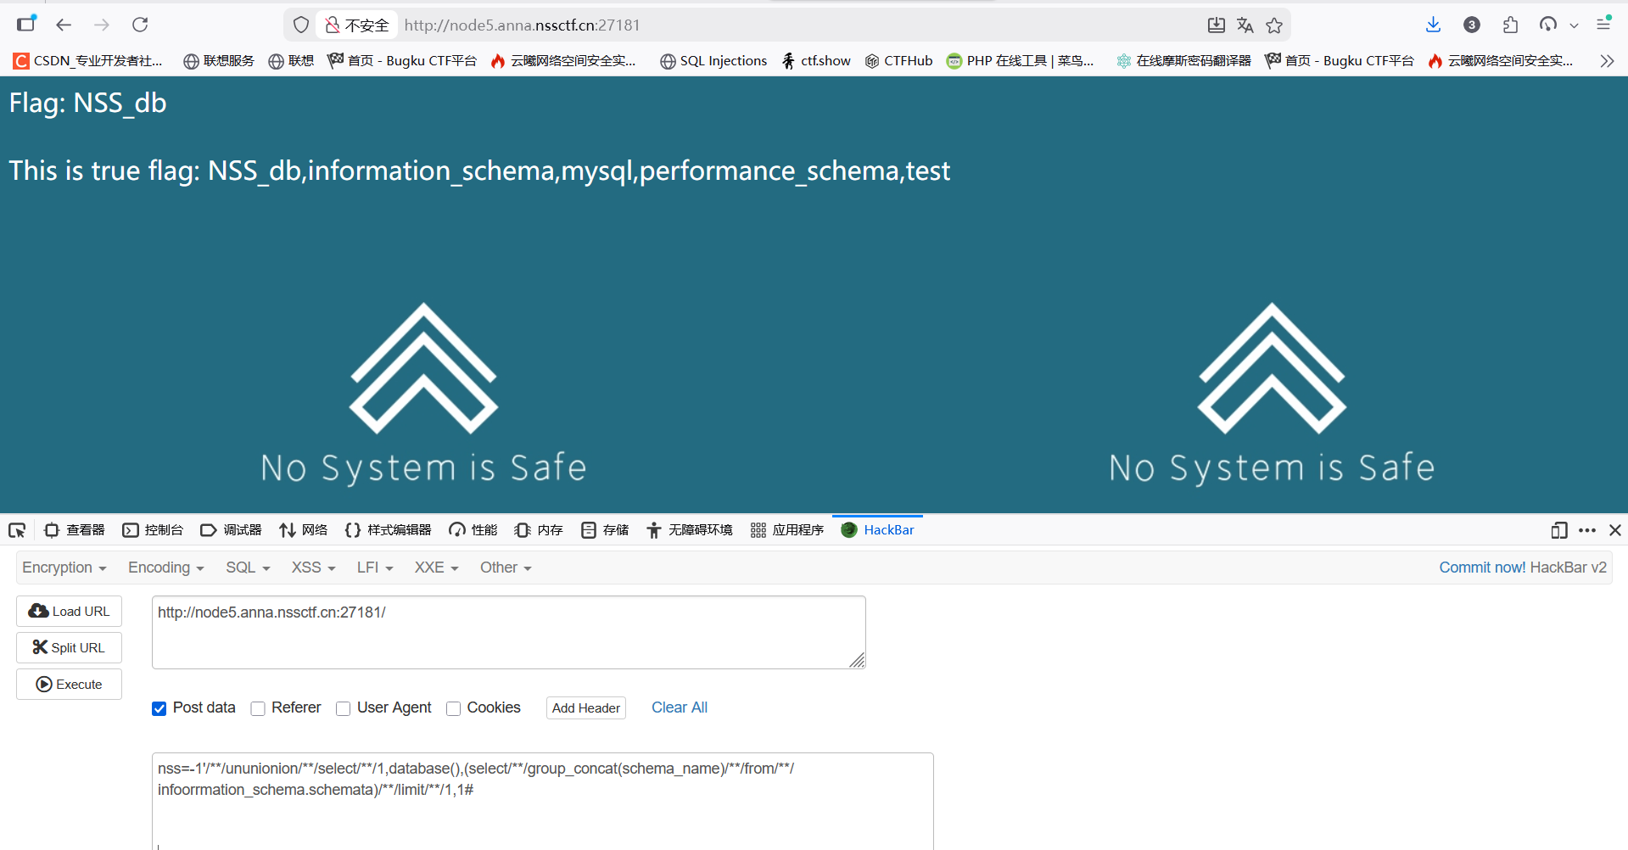
Task: Click the numbered 3 extension badge icon
Action: [1472, 25]
